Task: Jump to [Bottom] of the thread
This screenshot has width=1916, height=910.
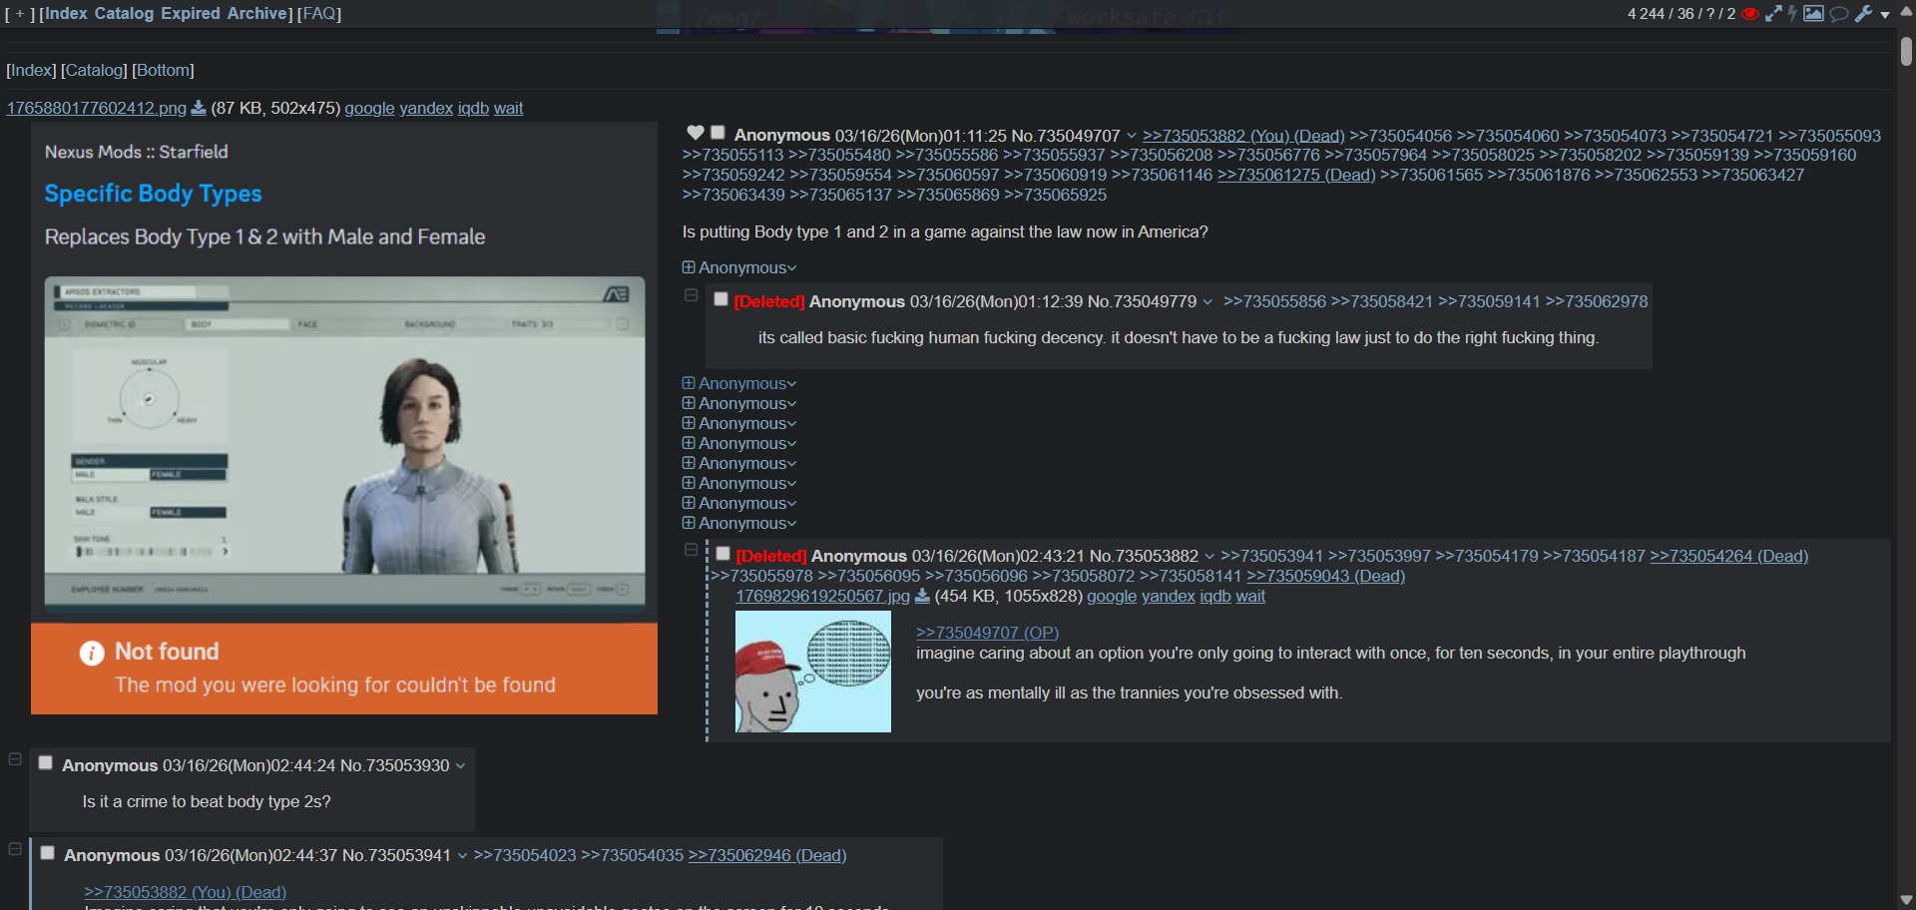Action: (164, 70)
